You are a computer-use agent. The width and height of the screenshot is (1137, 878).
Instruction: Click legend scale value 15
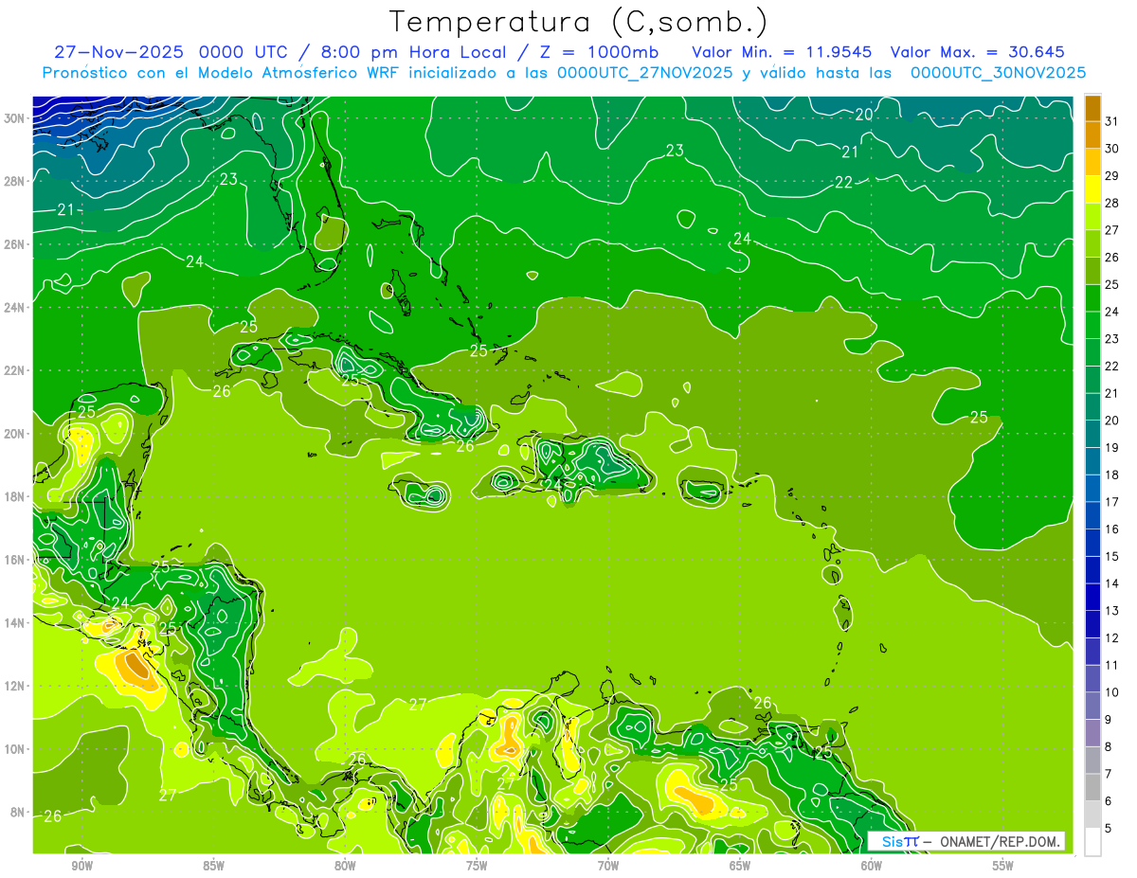[1111, 557]
